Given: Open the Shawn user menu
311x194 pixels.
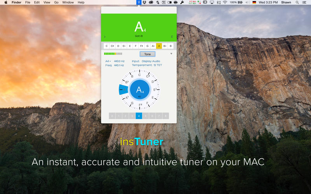Looking at the screenshot, I should coord(286,2).
